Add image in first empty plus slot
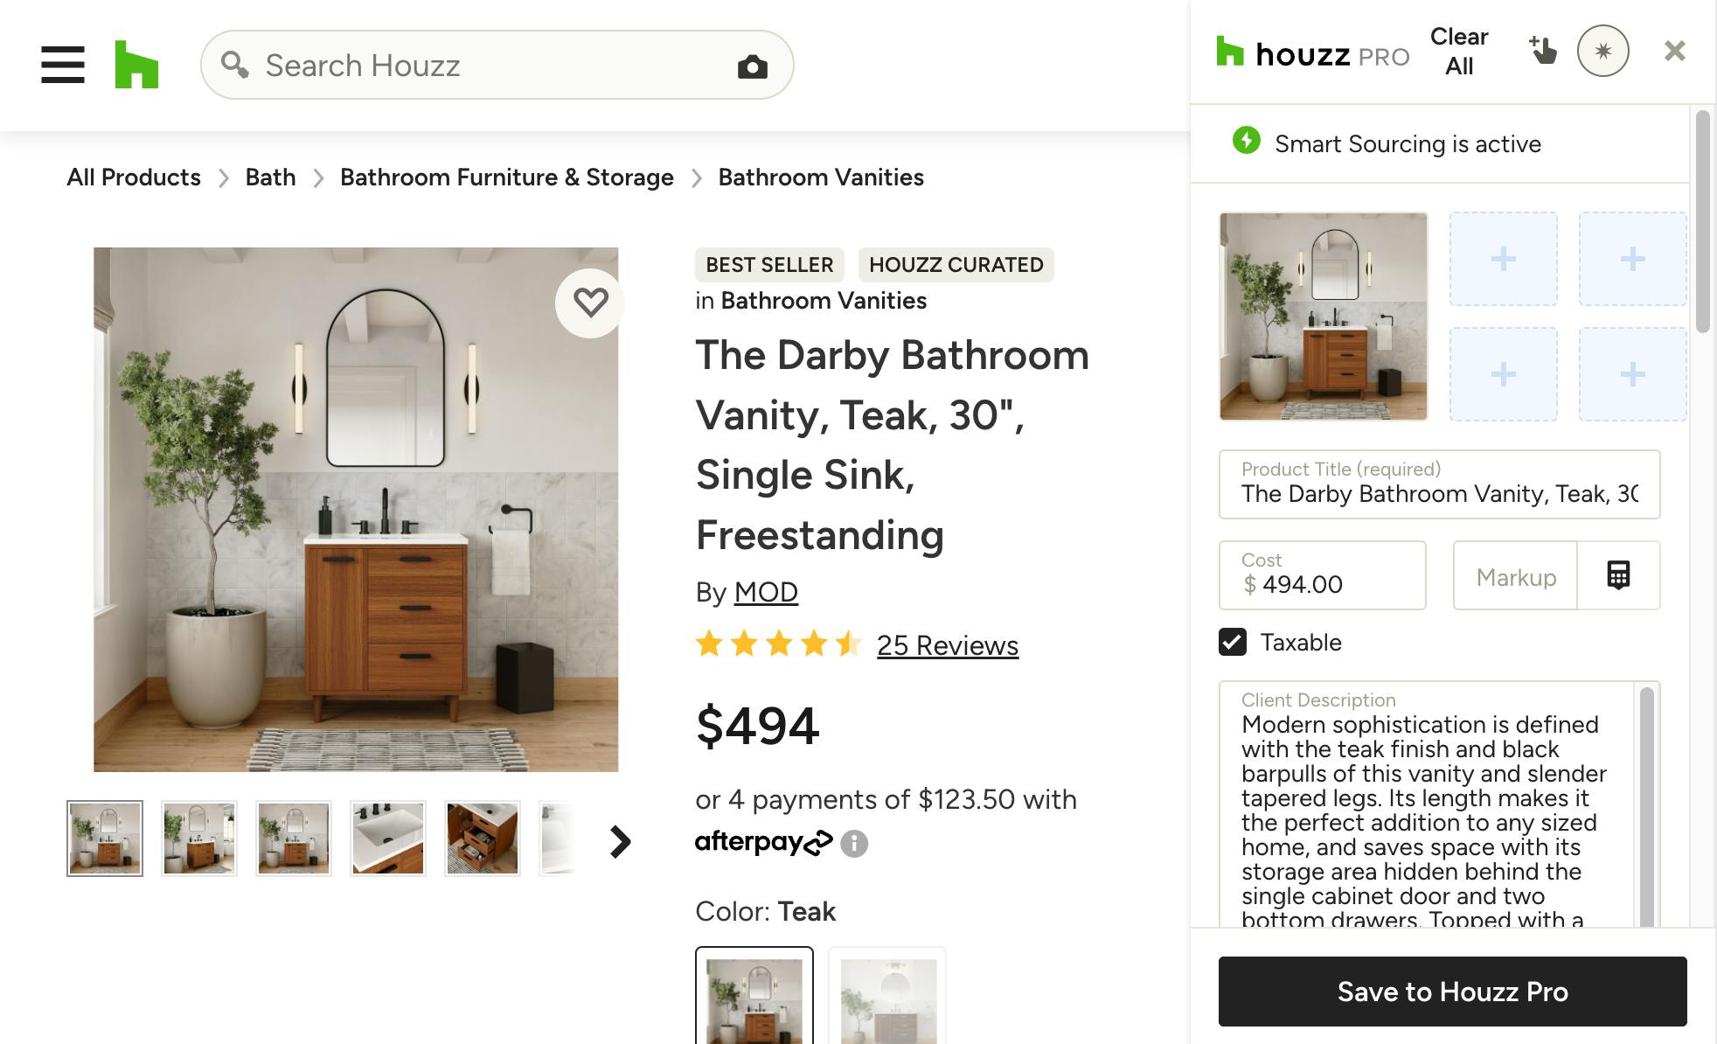This screenshot has width=1717, height=1044. pyautogui.click(x=1504, y=259)
